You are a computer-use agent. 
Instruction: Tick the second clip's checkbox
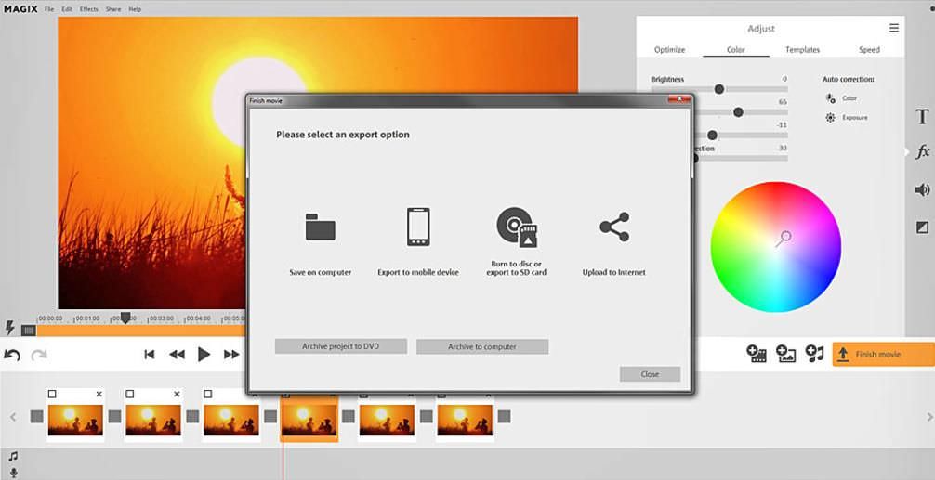tap(130, 395)
